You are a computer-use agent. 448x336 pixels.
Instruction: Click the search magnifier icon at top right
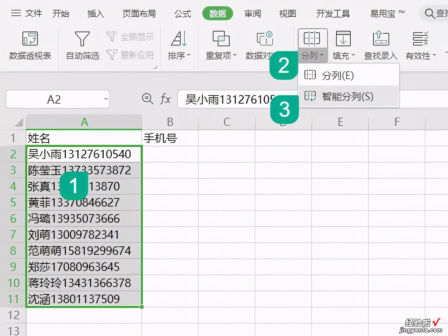pyautogui.click(x=429, y=14)
